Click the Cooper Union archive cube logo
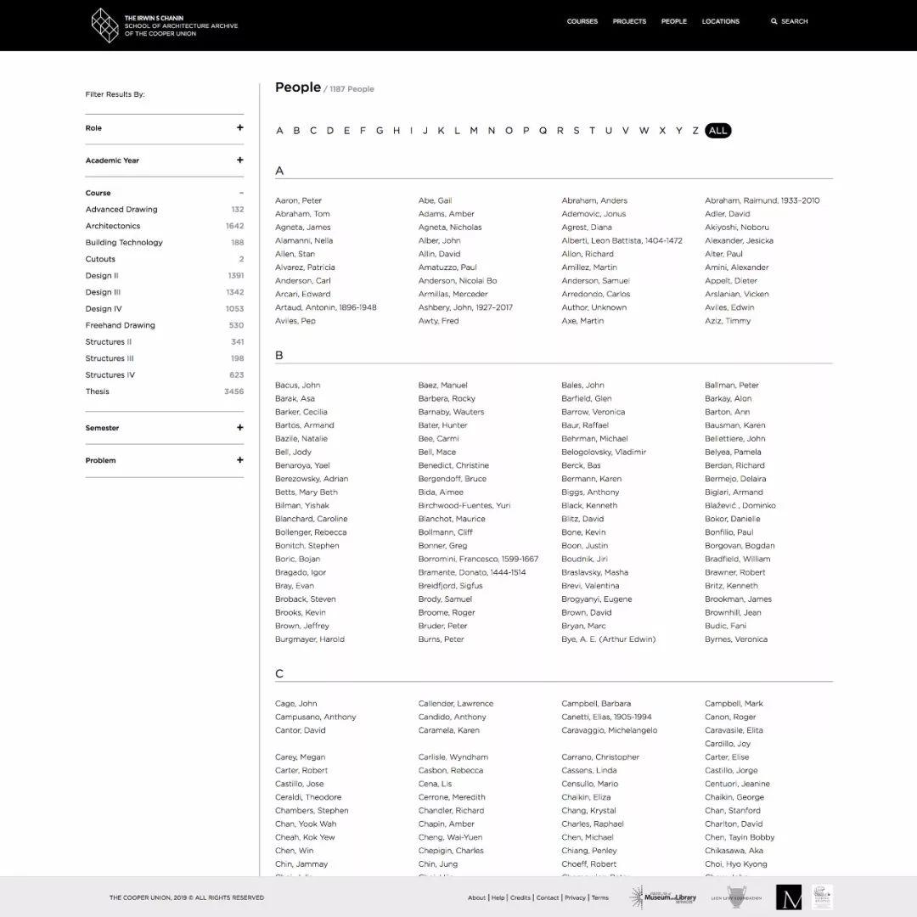This screenshot has height=917, width=917. [x=105, y=25]
